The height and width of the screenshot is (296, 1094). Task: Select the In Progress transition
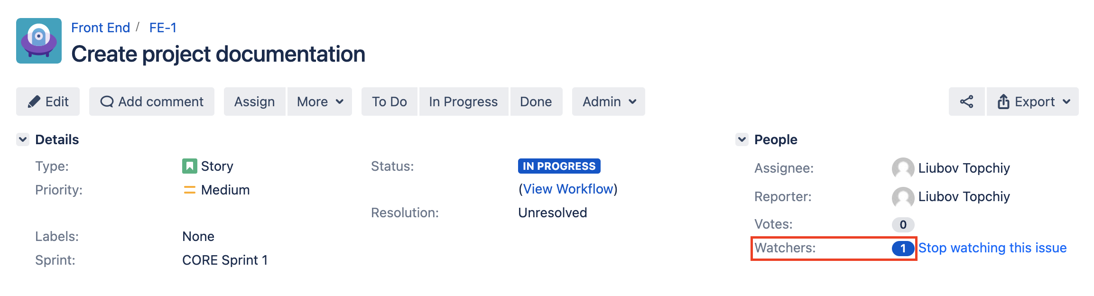pos(463,101)
